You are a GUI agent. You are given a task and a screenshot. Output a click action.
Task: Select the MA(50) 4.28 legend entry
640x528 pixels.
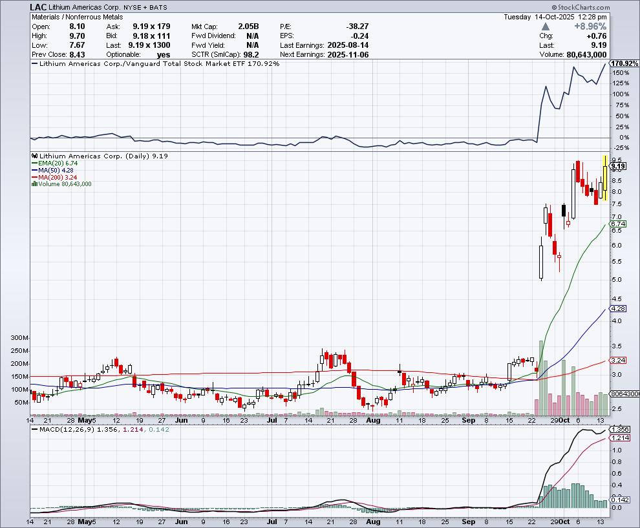[x=52, y=170]
